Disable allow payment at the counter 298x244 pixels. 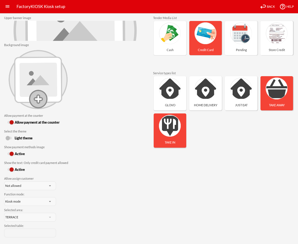tap(10, 122)
